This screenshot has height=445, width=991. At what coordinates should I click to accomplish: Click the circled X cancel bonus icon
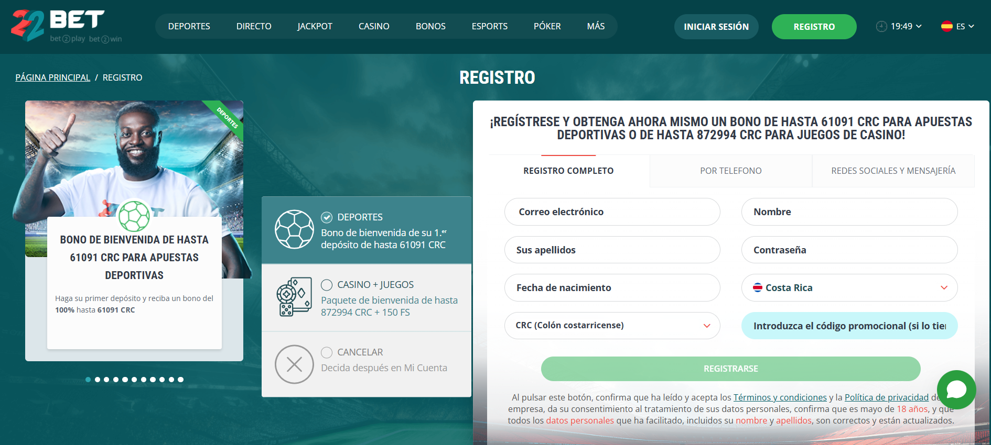[294, 364]
